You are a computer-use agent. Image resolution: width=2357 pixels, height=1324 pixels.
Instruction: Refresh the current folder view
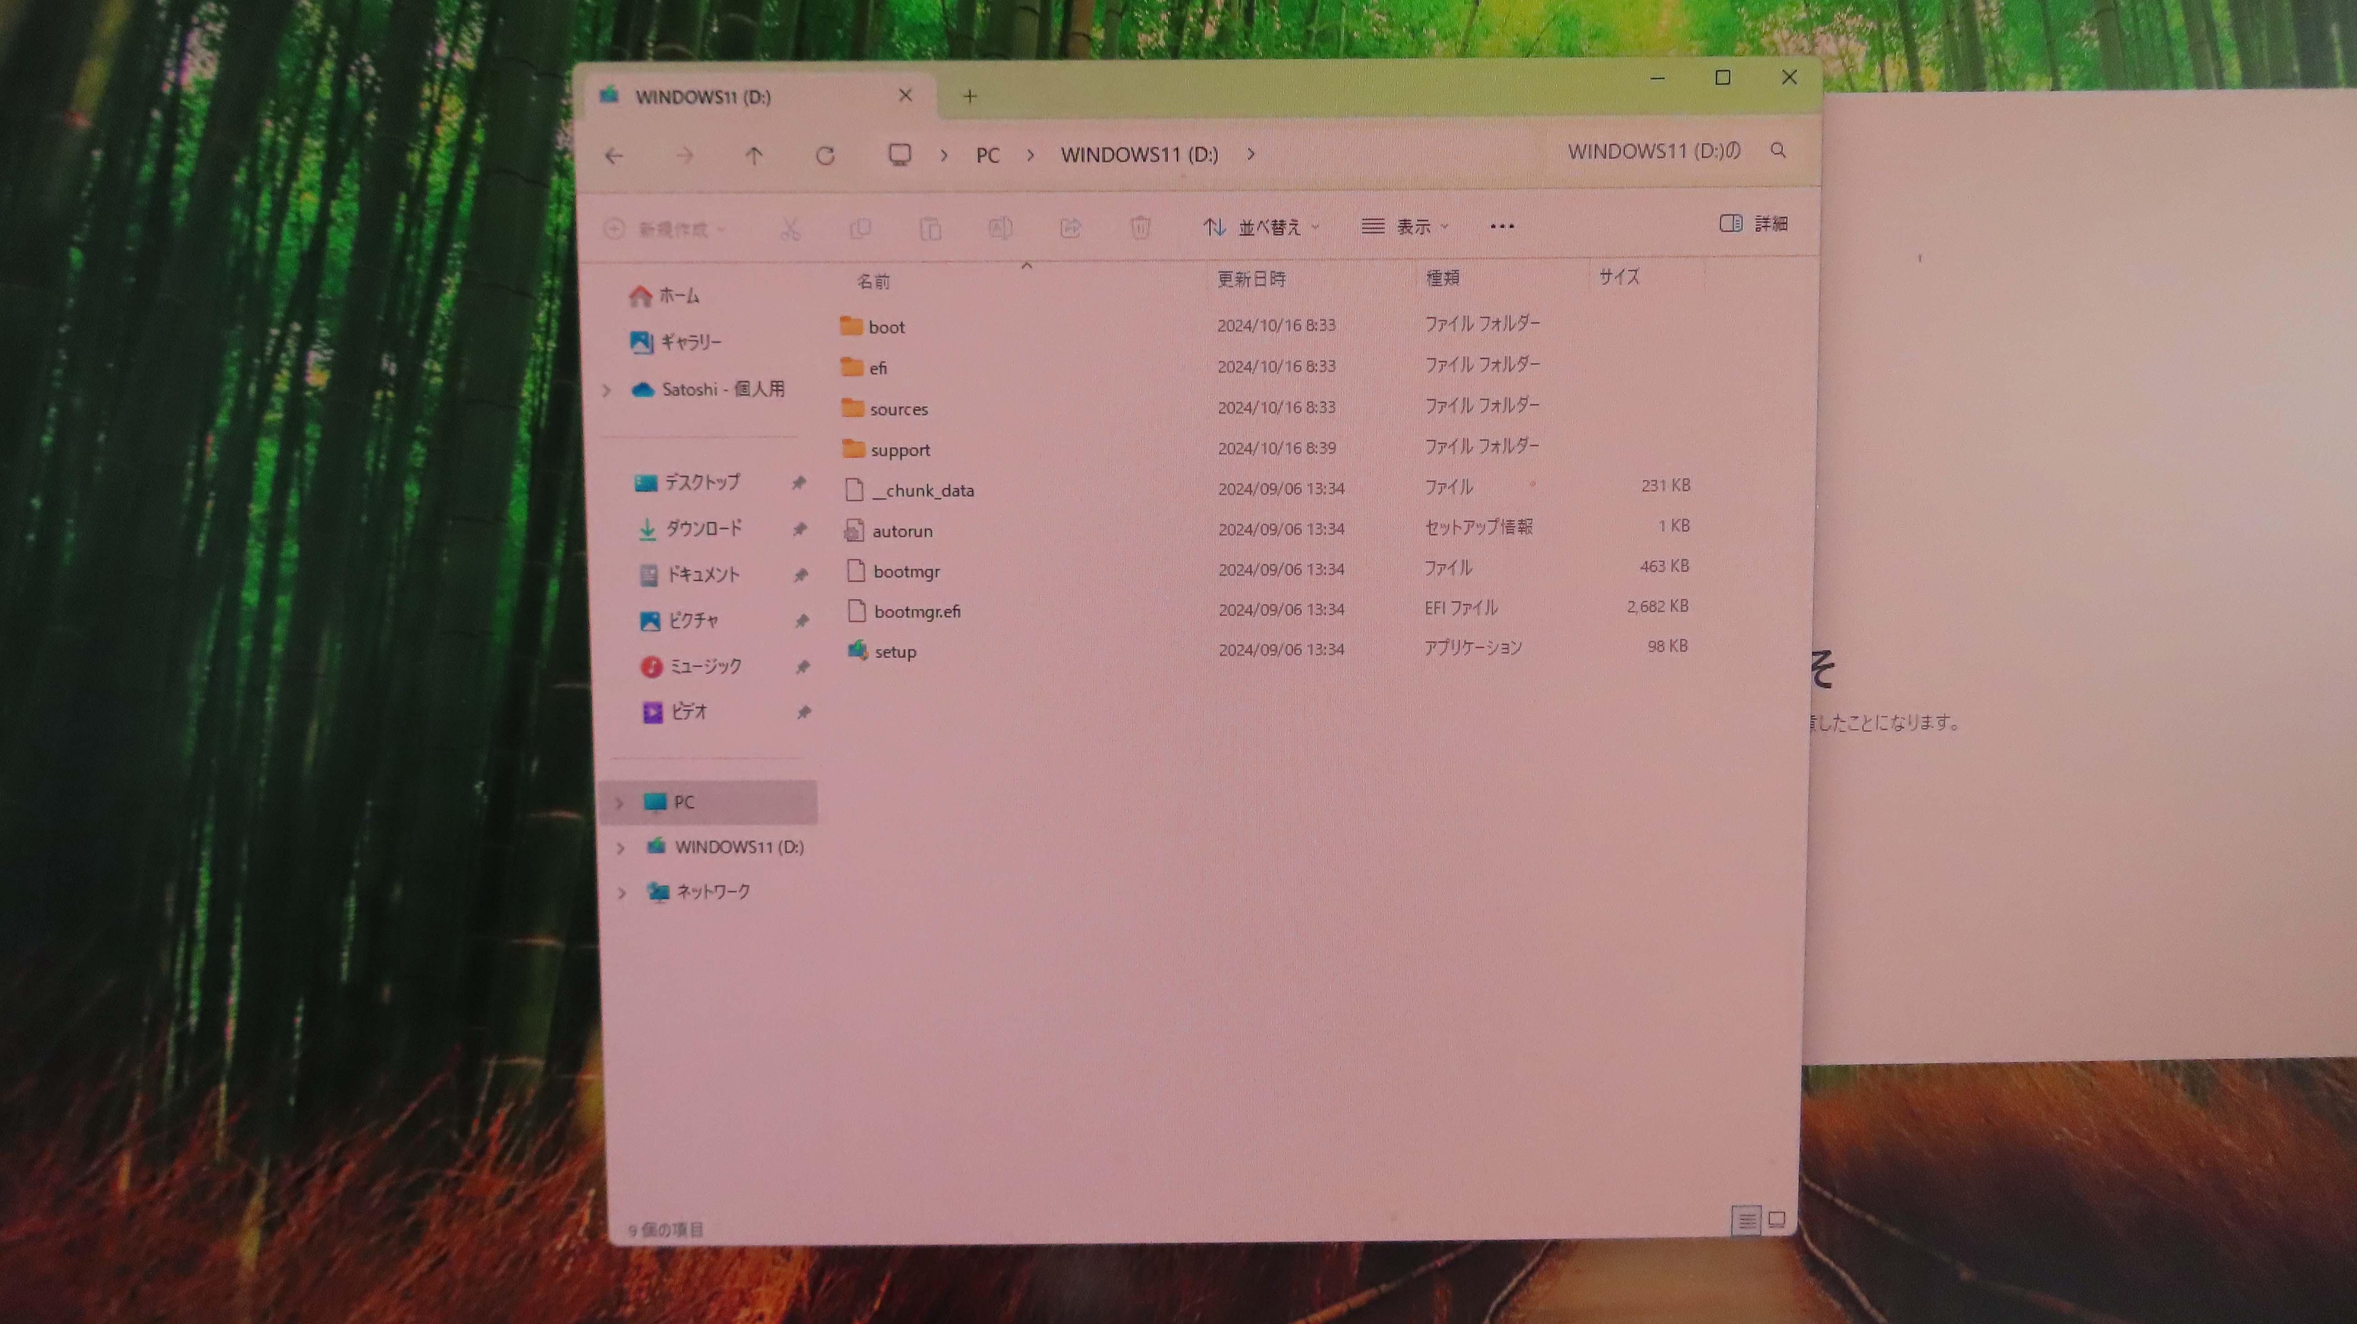pos(825,156)
